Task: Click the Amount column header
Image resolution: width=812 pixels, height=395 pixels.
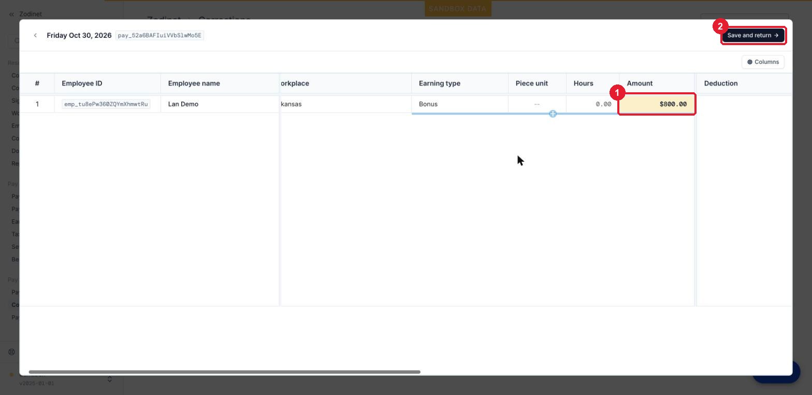Action: coord(657,83)
